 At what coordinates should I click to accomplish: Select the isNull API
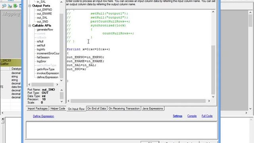point(40,41)
